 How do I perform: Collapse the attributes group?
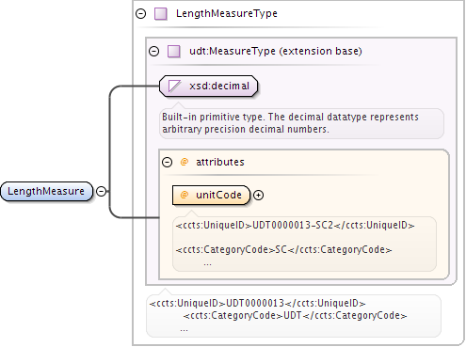click(167, 162)
